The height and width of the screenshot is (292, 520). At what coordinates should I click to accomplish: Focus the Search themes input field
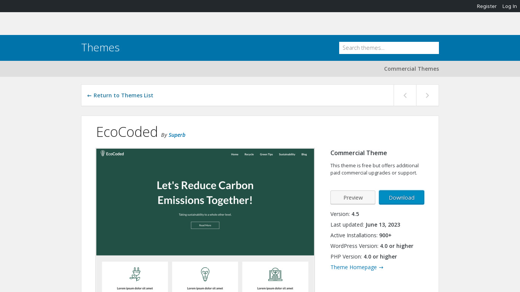coord(389,48)
